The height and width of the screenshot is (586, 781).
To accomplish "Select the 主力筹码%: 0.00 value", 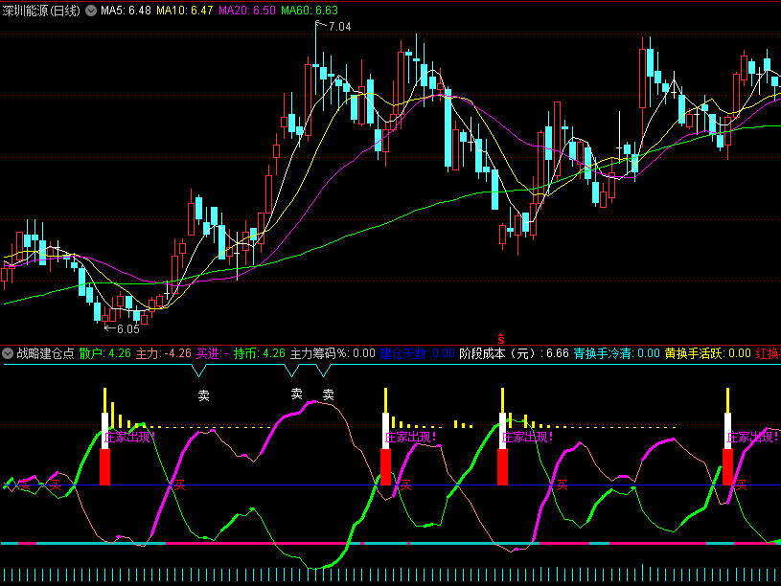I will coord(333,353).
